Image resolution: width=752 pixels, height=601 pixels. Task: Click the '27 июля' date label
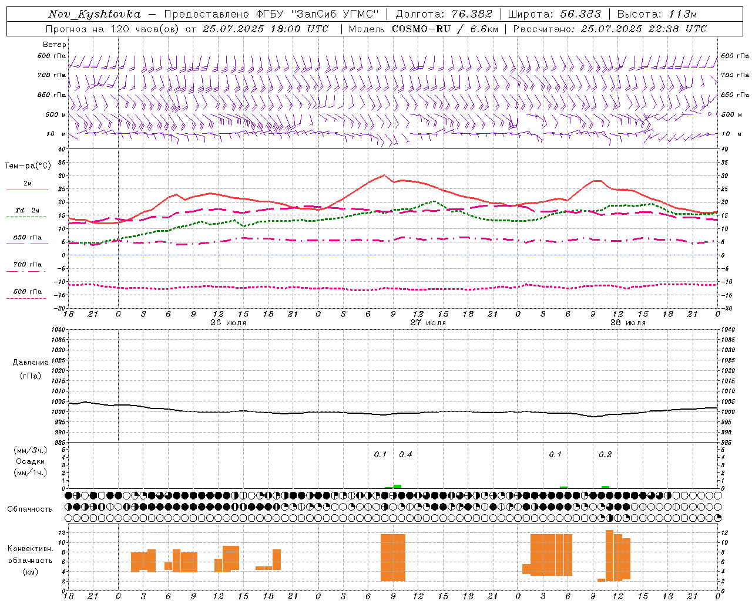[x=428, y=323]
